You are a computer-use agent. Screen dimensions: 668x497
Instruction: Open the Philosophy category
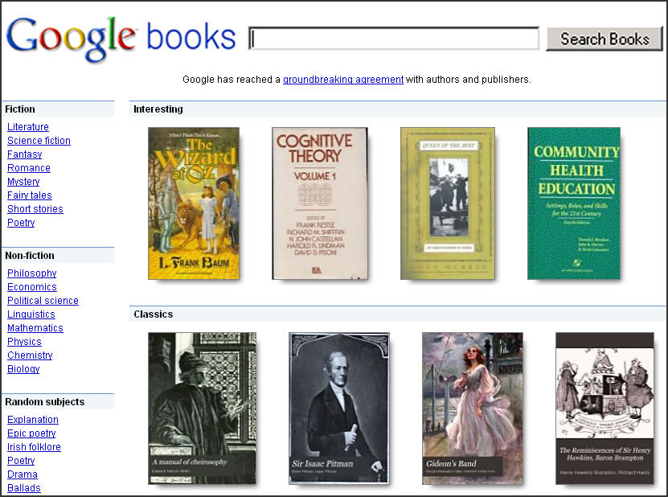pos(31,273)
